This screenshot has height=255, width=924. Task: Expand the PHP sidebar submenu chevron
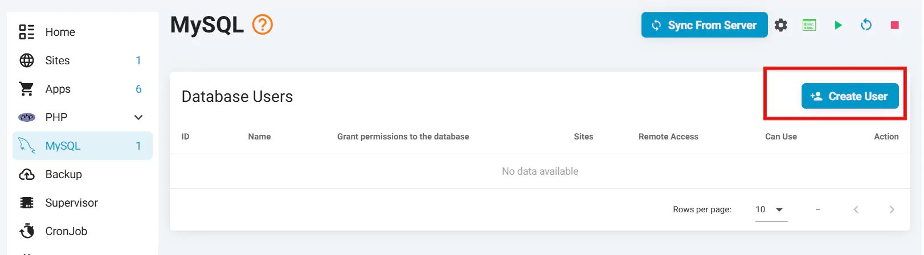click(x=138, y=117)
